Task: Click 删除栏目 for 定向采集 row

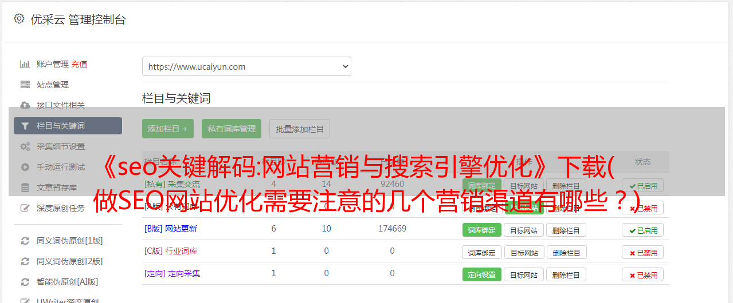Action: (566, 274)
